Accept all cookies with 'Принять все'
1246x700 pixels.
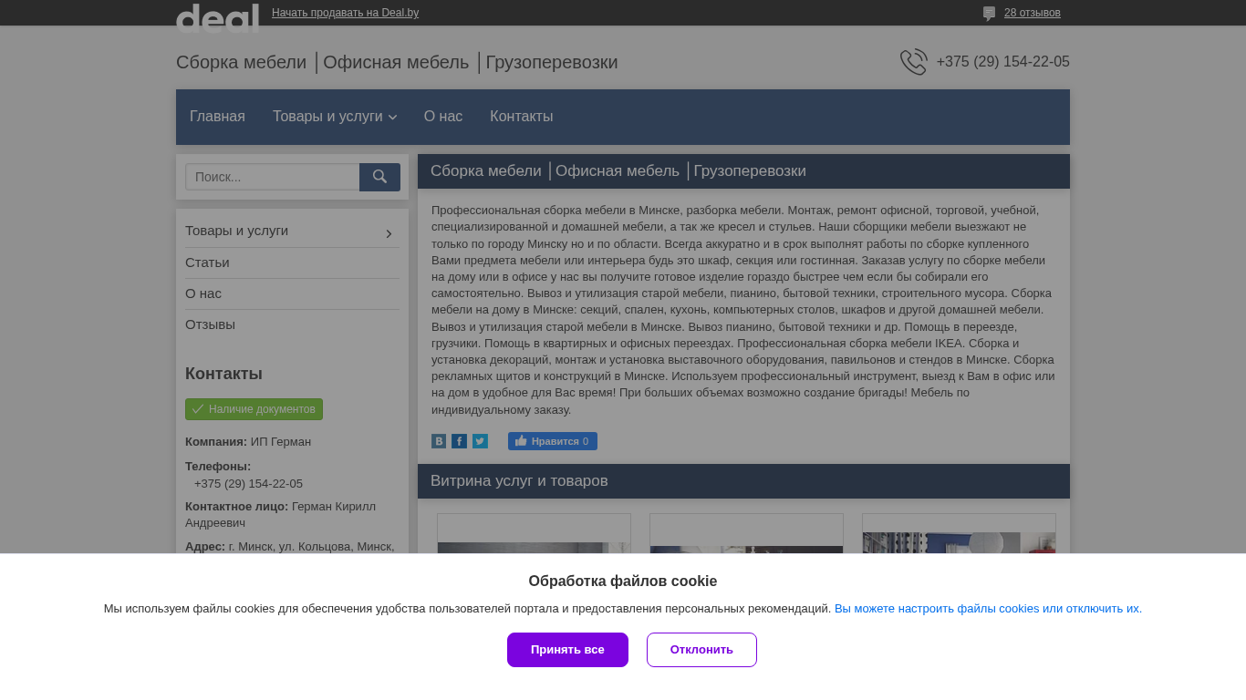[x=567, y=650]
